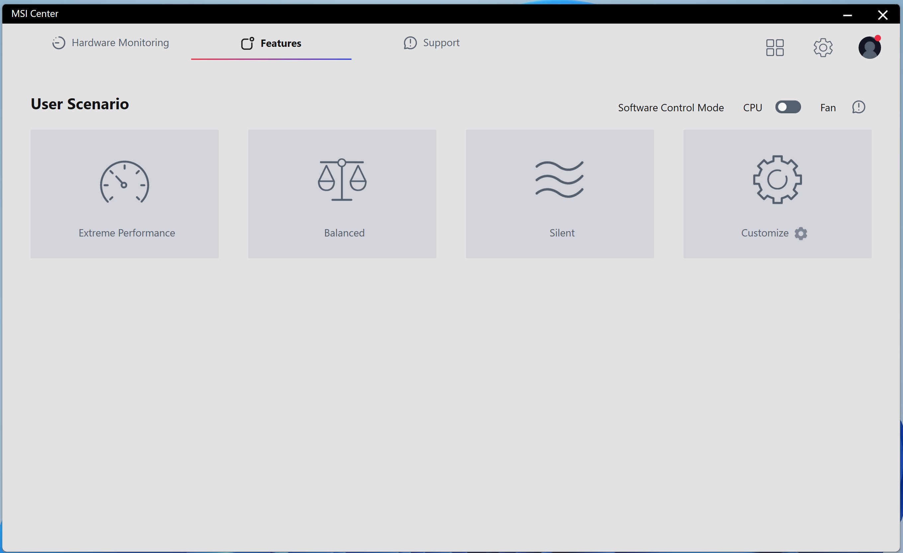Click the Fan label beside the toggle

[x=828, y=108]
